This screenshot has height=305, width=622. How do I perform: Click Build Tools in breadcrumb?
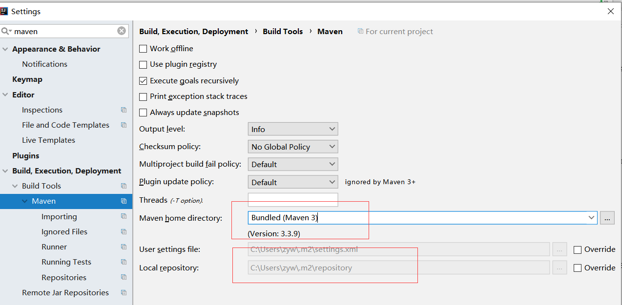coord(283,31)
